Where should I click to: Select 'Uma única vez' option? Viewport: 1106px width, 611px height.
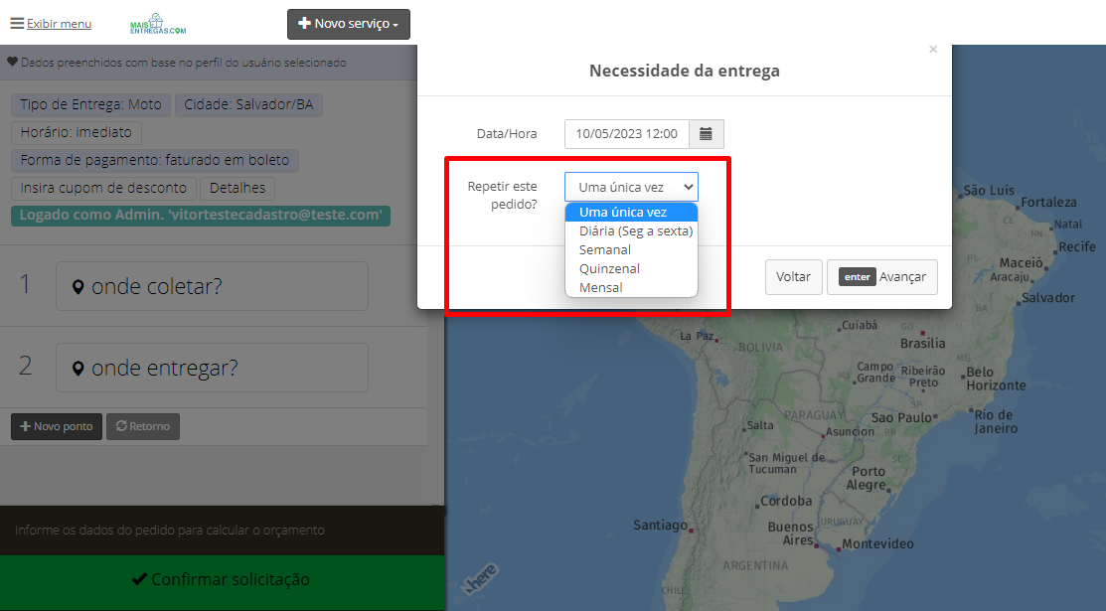[x=631, y=212]
